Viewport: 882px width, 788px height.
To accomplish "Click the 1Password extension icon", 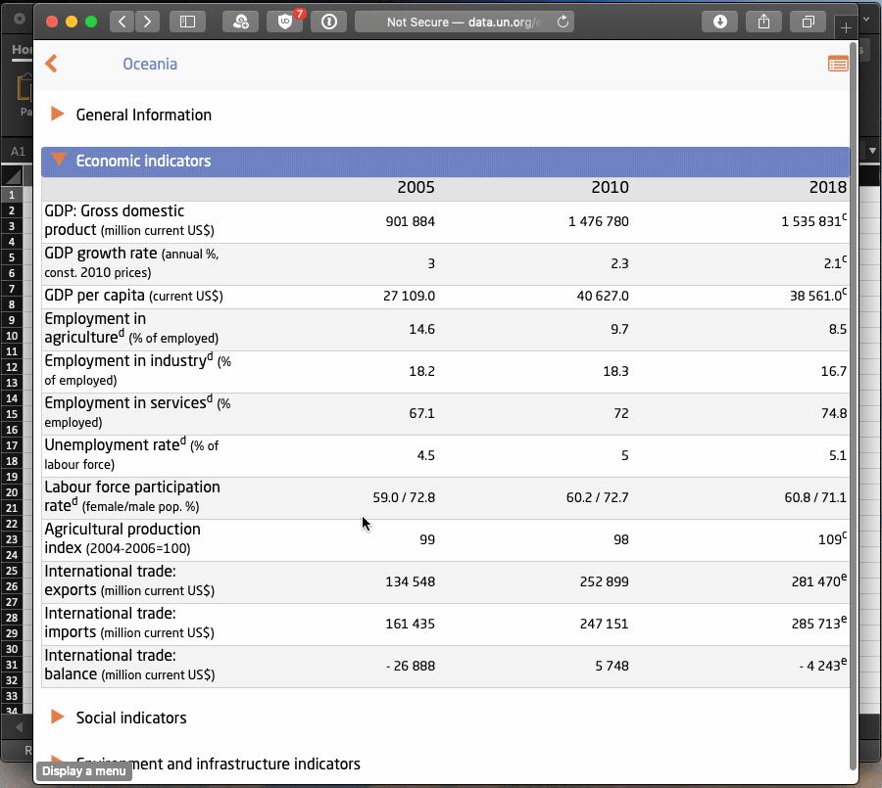I will (x=328, y=22).
